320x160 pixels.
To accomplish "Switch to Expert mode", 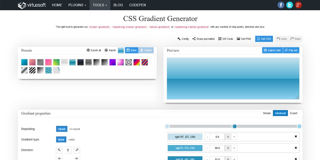I will coord(293,113).
